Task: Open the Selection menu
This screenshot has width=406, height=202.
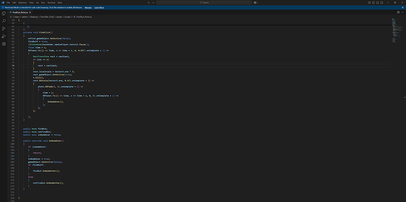Action: [x=22, y=2]
